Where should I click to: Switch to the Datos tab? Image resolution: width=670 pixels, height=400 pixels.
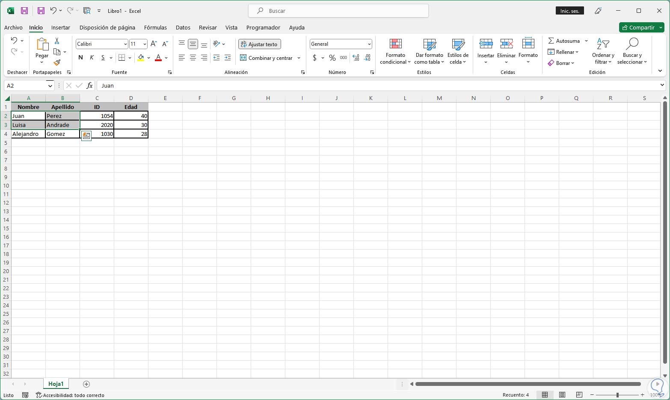click(x=183, y=27)
